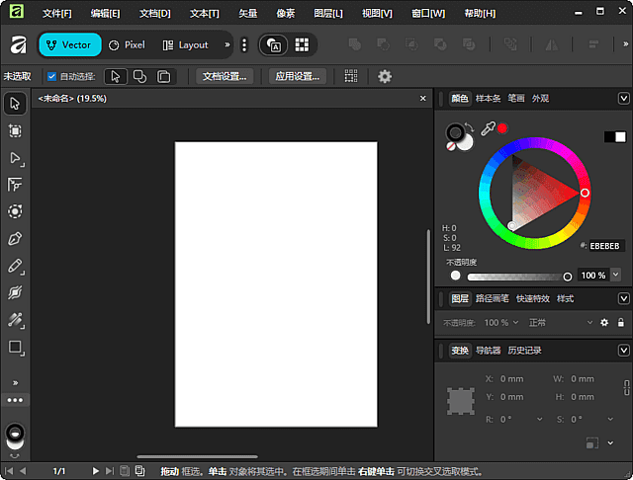Image resolution: width=633 pixels, height=480 pixels.
Task: Select the Pen tool
Action: click(15, 239)
